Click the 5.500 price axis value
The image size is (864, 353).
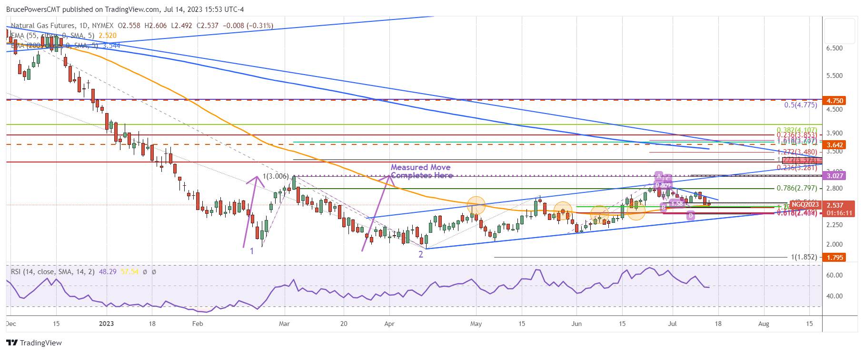(834, 76)
